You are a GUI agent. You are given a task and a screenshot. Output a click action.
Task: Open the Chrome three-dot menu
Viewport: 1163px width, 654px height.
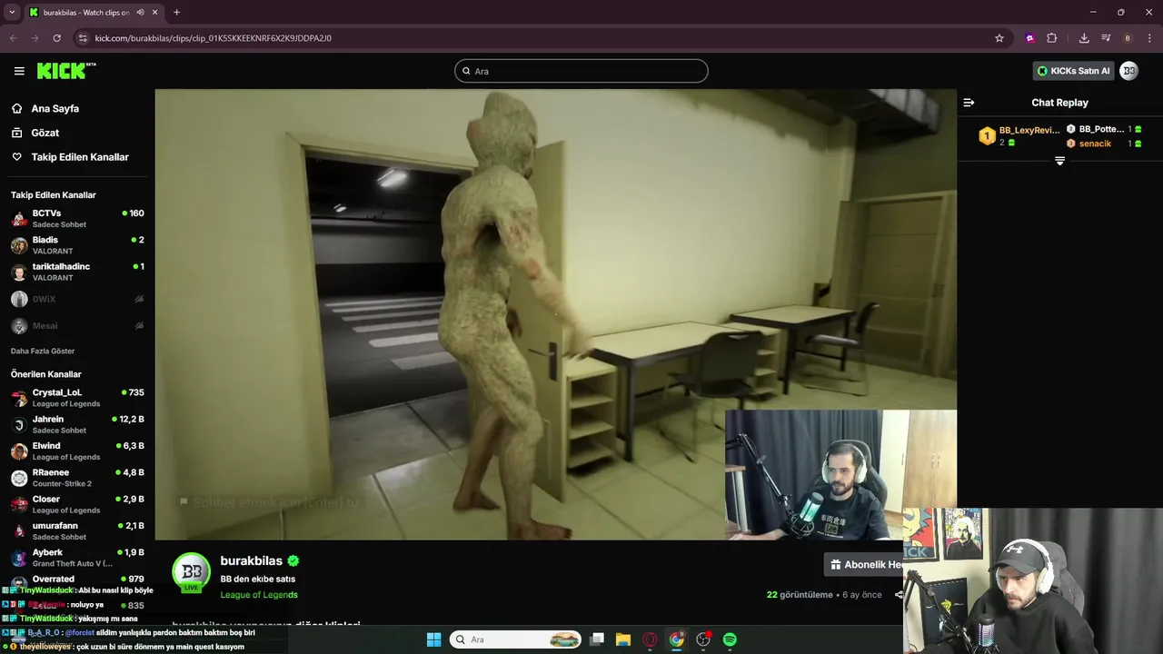pos(1149,38)
